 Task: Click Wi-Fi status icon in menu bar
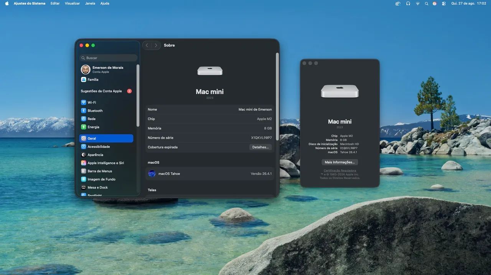pos(418,3)
